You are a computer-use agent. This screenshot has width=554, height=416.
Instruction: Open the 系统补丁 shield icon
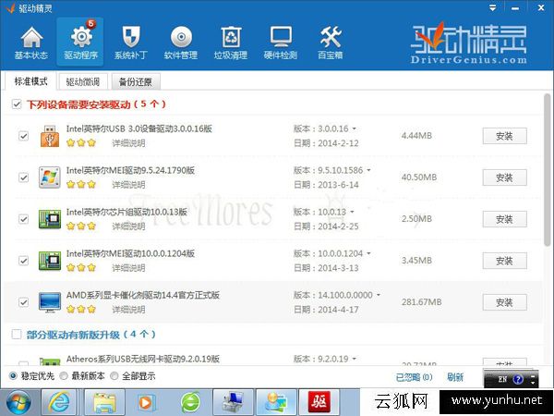(131, 43)
